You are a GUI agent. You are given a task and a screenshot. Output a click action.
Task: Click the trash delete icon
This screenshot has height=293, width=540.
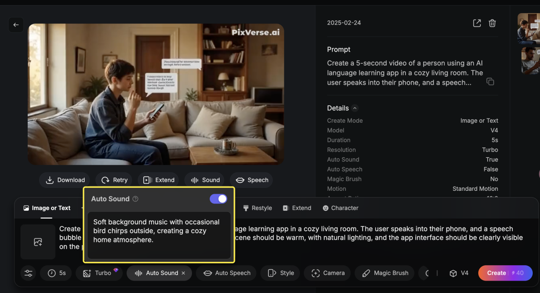[x=492, y=23]
